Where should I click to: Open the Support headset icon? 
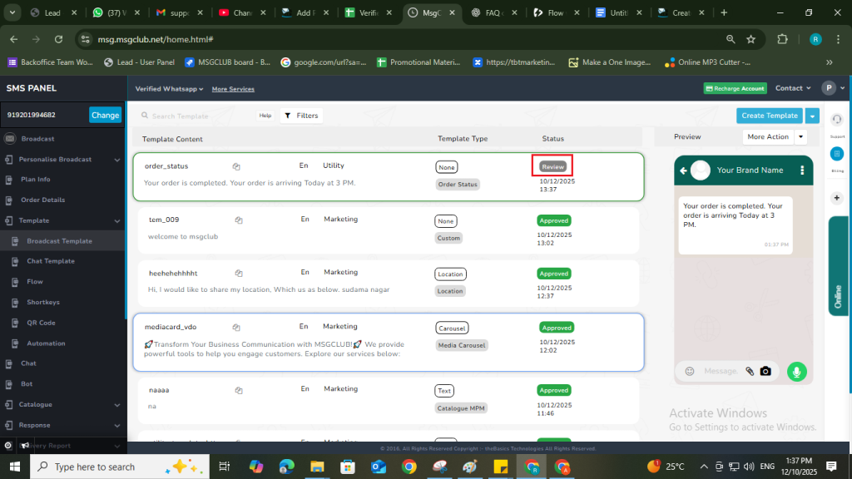coord(837,121)
